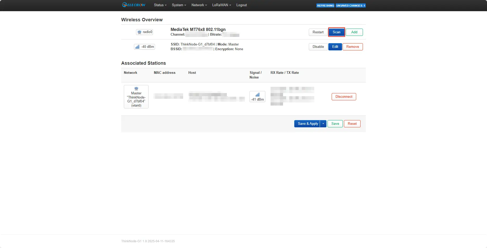Click the Refreshing status badge

pyautogui.click(x=325, y=5)
